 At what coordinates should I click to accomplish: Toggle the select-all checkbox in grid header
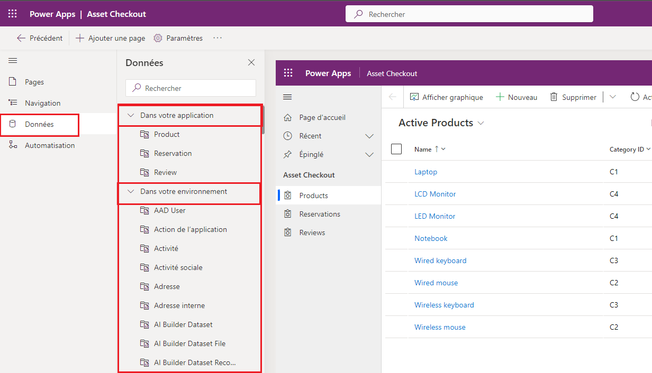click(x=396, y=149)
